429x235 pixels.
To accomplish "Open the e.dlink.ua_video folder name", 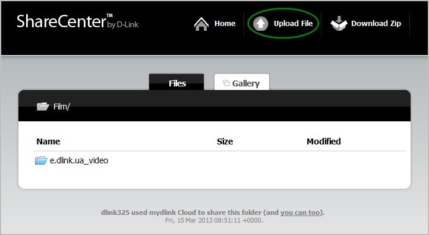I will point(79,160).
